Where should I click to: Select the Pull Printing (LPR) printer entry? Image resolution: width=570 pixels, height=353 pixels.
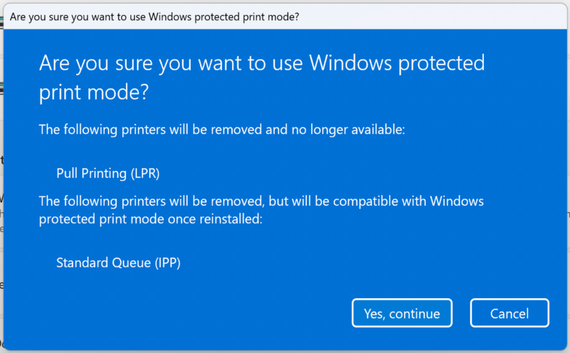tap(108, 173)
